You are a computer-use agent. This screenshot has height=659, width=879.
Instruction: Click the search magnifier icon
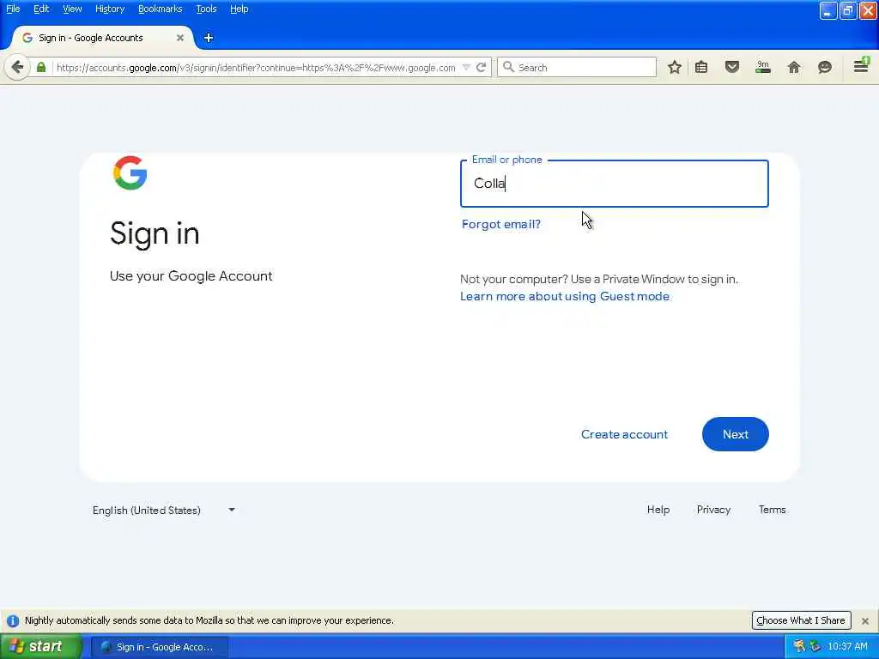pyautogui.click(x=508, y=67)
